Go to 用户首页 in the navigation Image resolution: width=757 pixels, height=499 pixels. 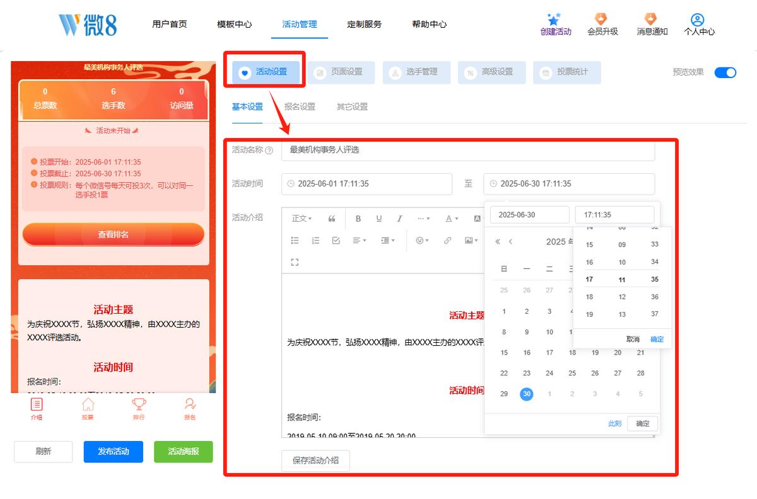tap(170, 25)
